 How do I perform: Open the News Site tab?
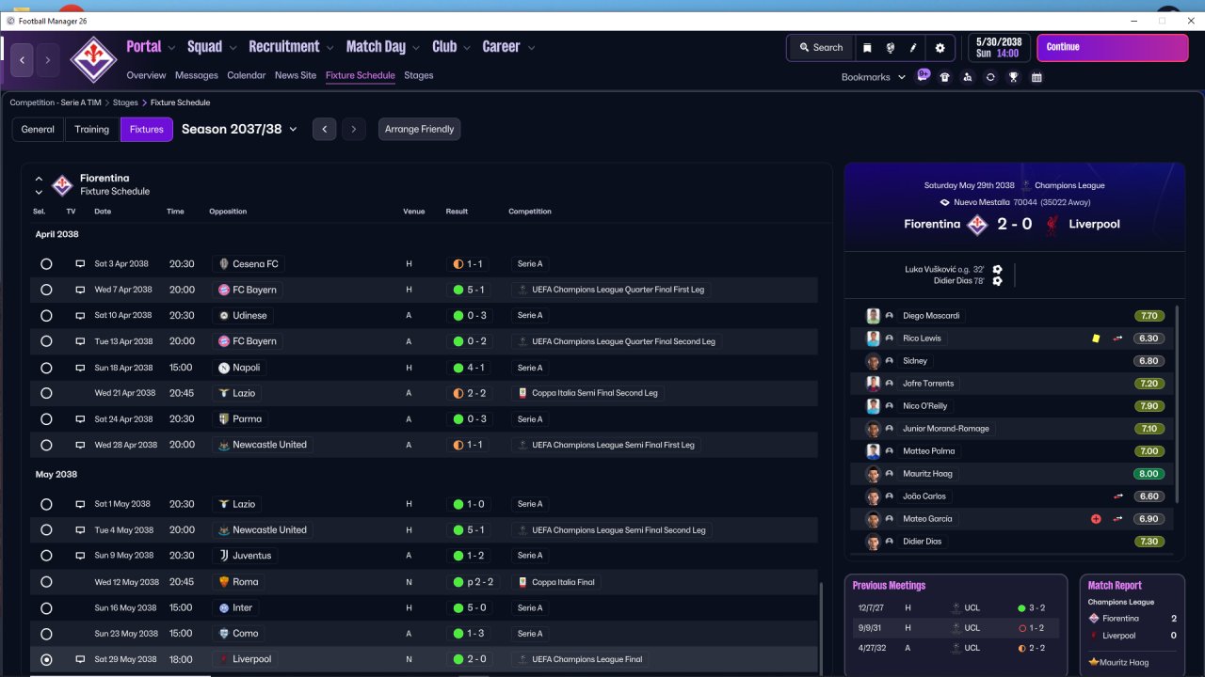coord(296,75)
